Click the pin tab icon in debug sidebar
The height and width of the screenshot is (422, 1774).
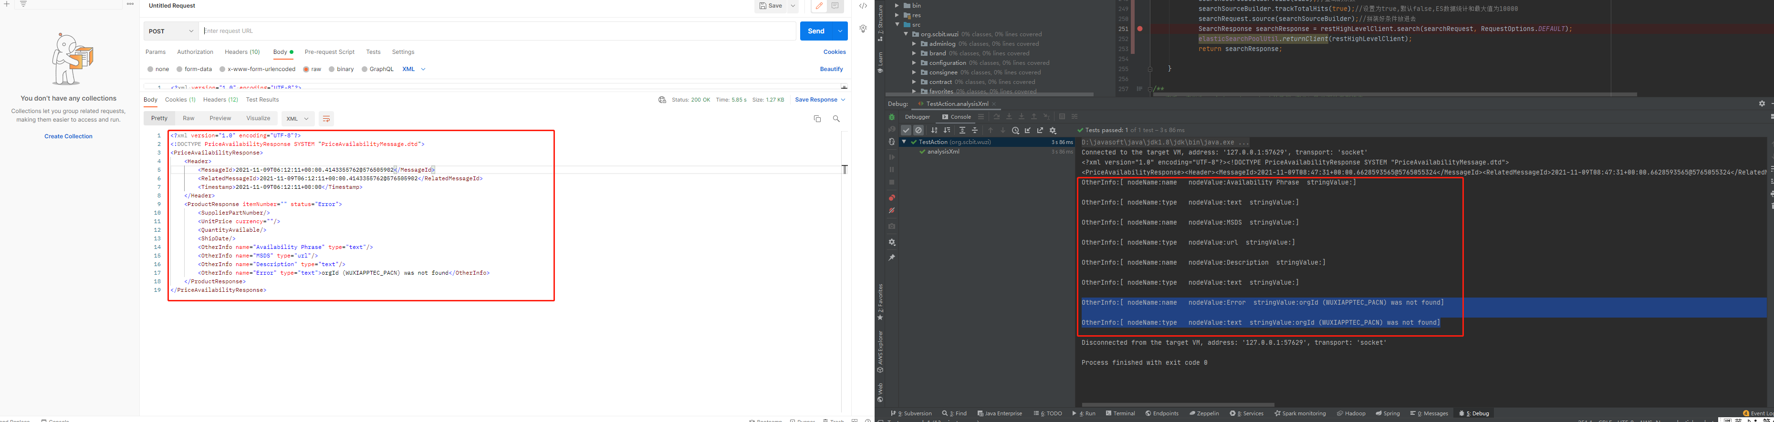892,257
